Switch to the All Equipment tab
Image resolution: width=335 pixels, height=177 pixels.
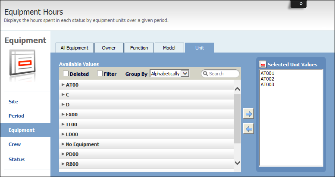pyautogui.click(x=74, y=48)
